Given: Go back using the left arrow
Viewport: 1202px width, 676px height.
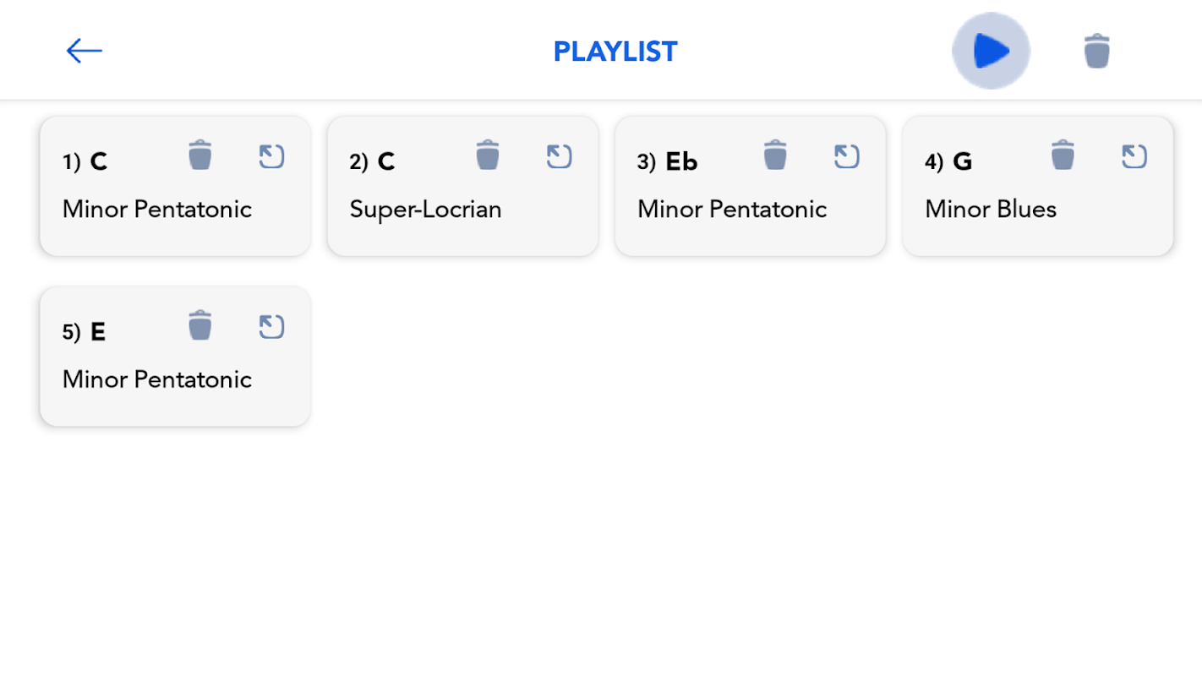Looking at the screenshot, I should [84, 51].
